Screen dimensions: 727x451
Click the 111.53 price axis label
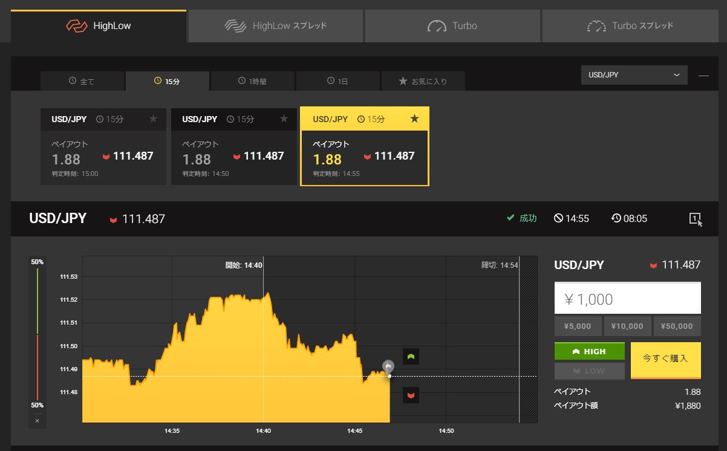69,277
